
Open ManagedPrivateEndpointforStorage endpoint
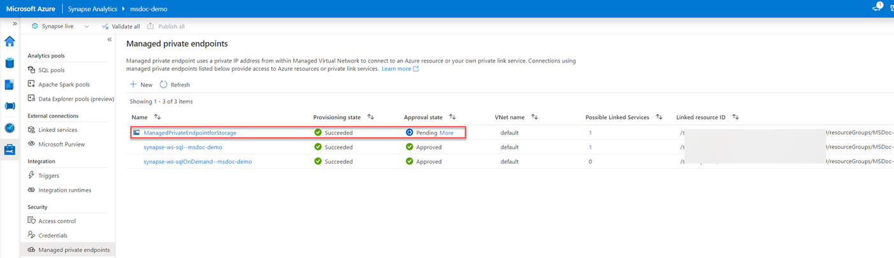(x=190, y=133)
